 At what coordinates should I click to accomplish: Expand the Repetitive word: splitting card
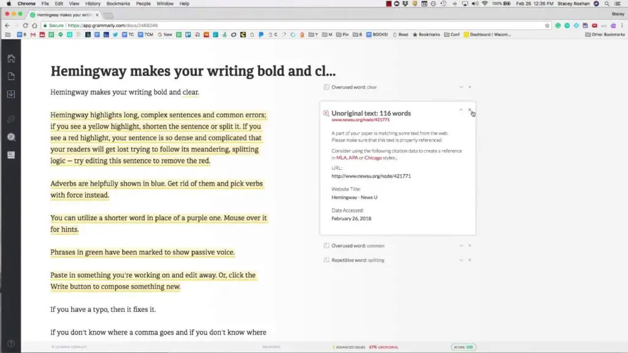461,260
